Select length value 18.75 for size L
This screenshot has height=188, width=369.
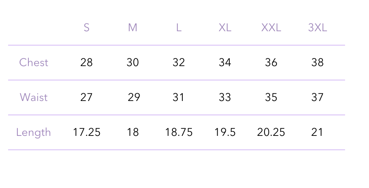point(179,132)
